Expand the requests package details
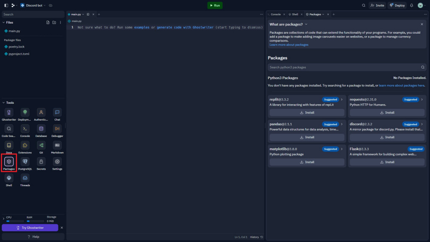This screenshot has height=242, width=430. [x=422, y=100]
